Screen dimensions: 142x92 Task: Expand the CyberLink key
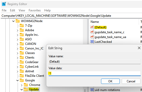[x=17, y=67]
